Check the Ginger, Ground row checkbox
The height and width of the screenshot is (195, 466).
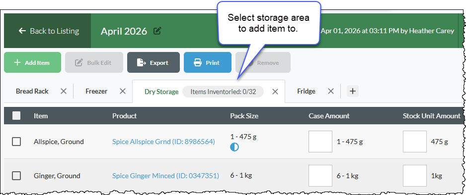pyautogui.click(x=16, y=176)
